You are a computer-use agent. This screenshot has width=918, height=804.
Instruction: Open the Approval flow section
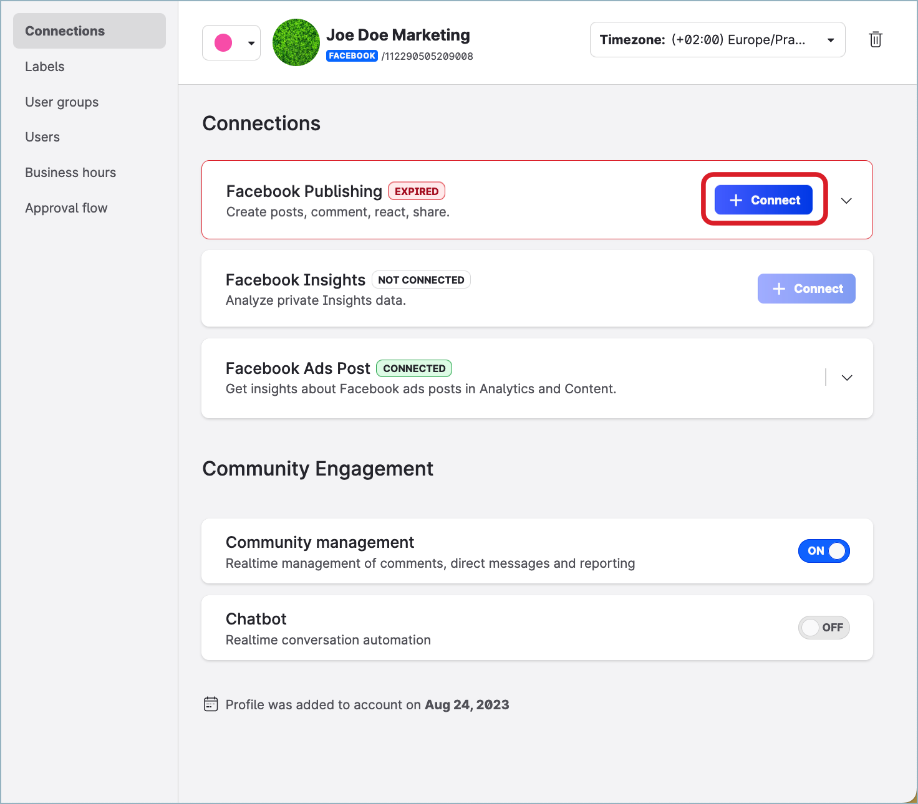66,208
